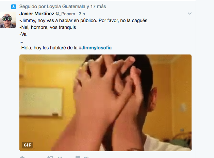The width and height of the screenshot is (214, 158).
Task: Reply to Javier Martínez's tweet
Action: tap(22, 157)
